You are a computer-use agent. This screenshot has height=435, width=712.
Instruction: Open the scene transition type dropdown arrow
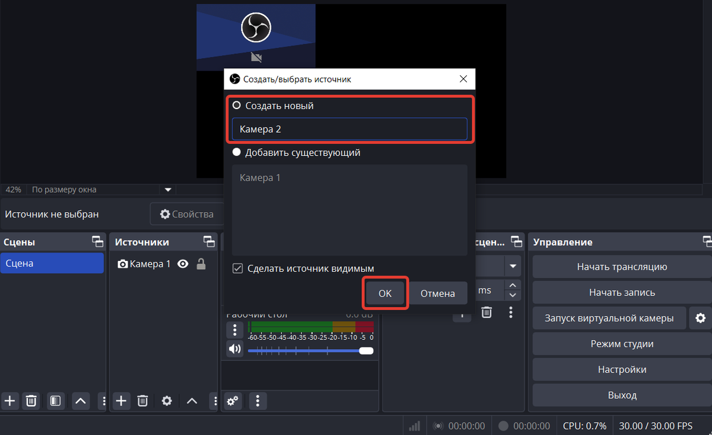click(512, 266)
